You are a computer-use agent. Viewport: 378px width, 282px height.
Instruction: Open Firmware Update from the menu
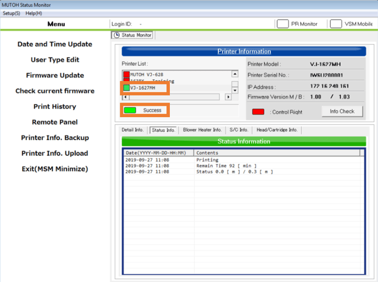[55, 75]
